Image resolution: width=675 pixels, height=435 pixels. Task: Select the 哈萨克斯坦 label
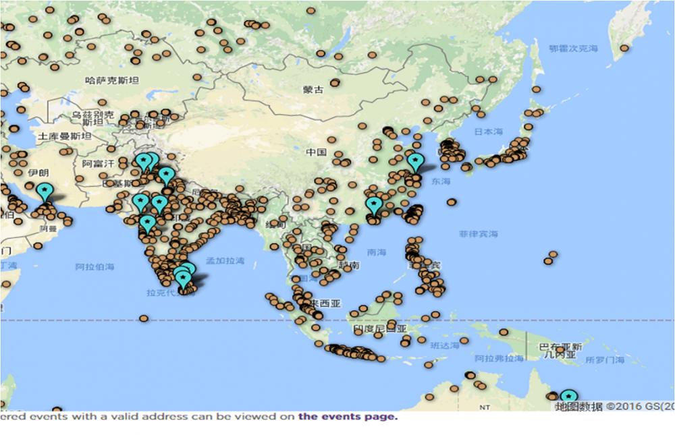(x=112, y=80)
